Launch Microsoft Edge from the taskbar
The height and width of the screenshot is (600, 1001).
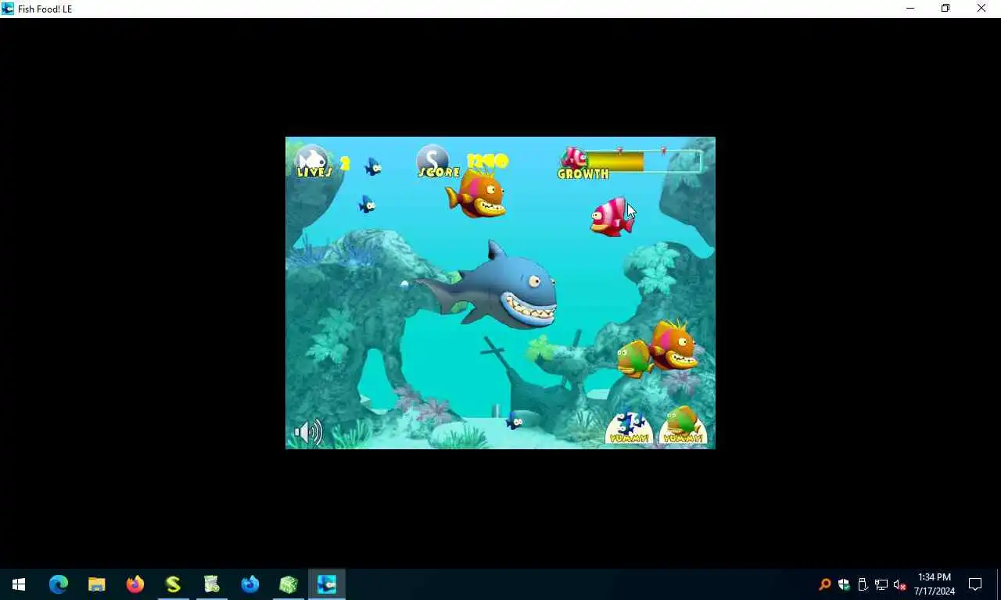[x=59, y=584]
